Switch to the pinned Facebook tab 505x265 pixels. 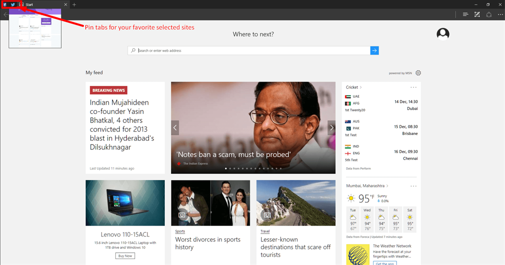point(5,4)
